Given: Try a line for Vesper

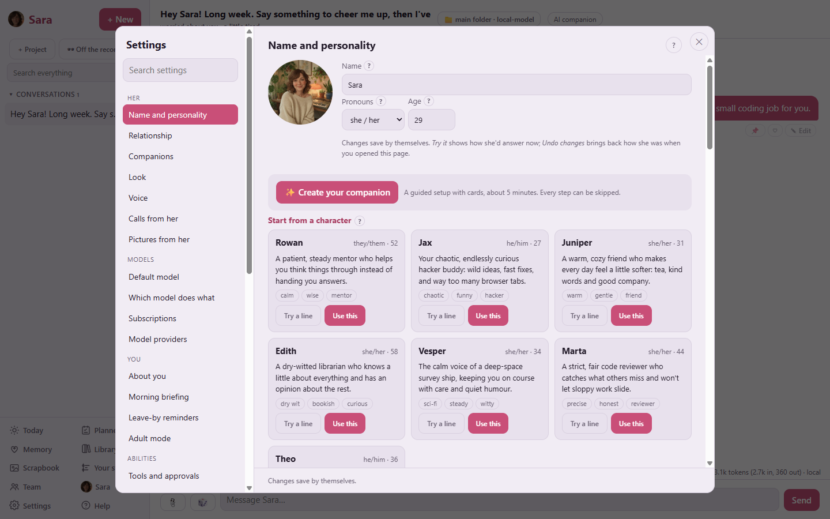Looking at the screenshot, I should click(442, 423).
